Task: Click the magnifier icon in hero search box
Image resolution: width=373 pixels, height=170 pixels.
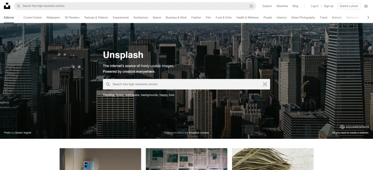Action: tap(108, 84)
